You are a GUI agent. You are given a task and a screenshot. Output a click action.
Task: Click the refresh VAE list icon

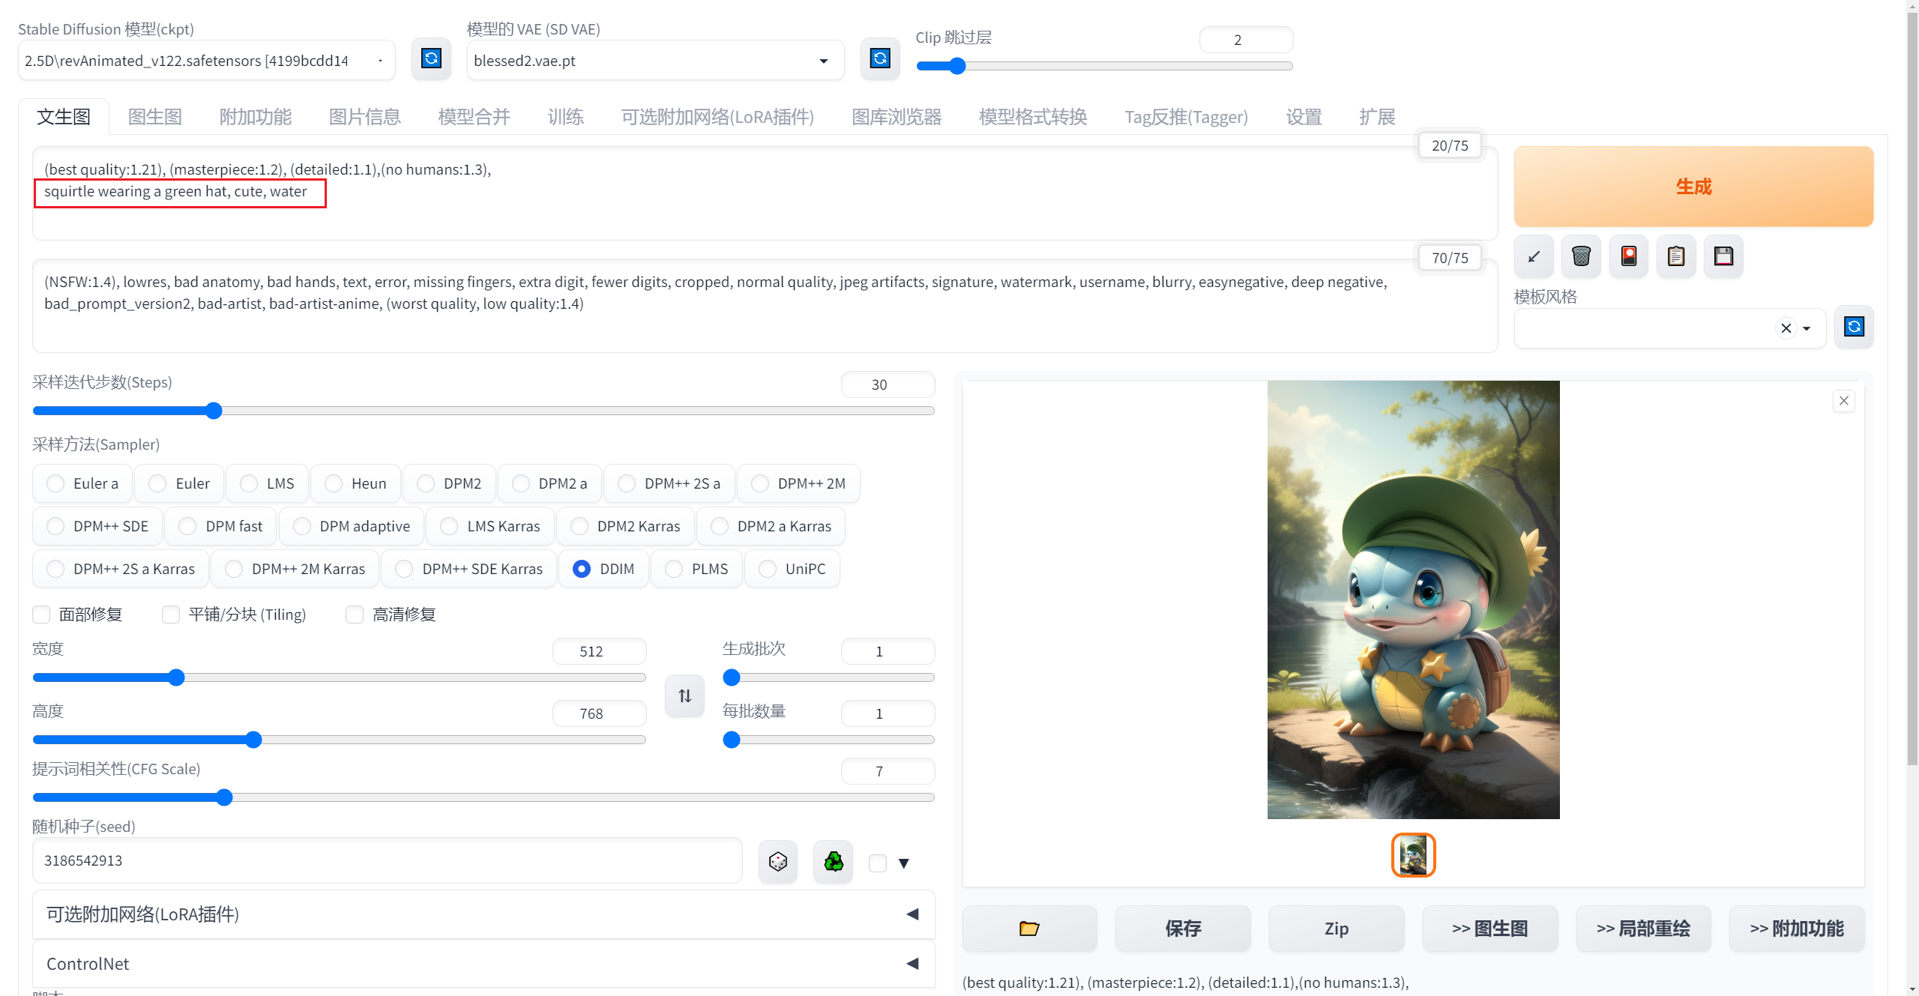(x=879, y=59)
